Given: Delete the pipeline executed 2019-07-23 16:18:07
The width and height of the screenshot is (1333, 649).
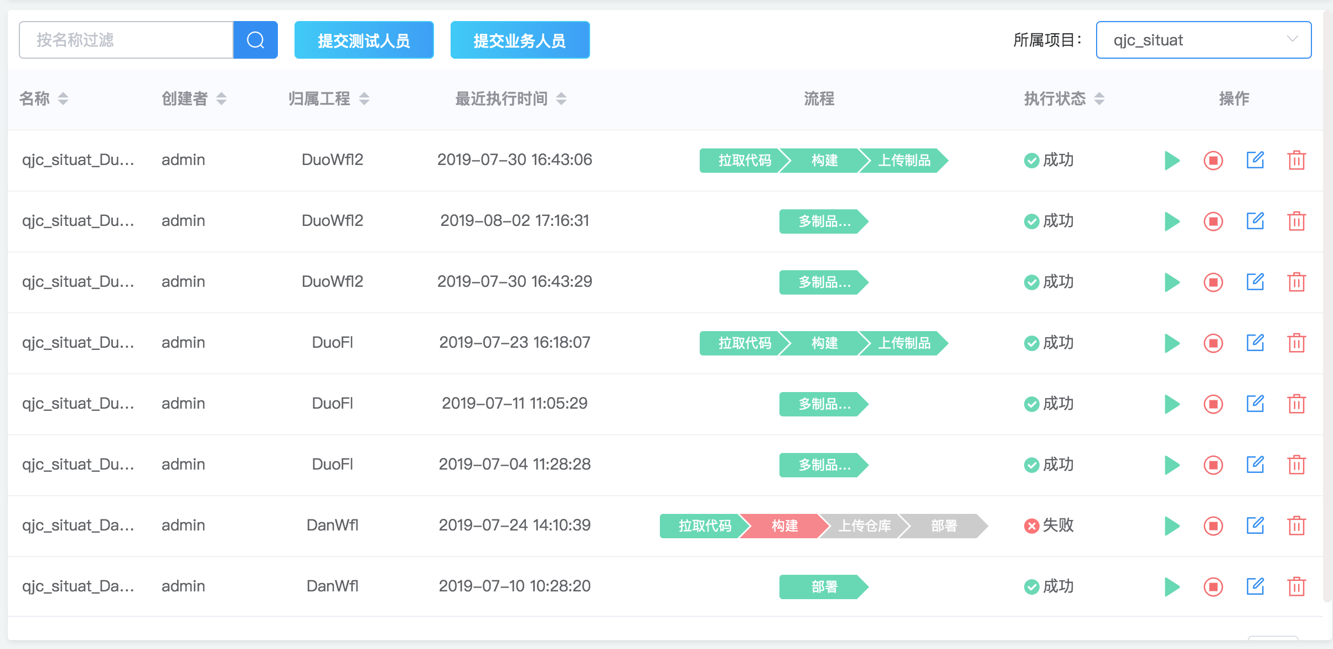Looking at the screenshot, I should tap(1296, 343).
